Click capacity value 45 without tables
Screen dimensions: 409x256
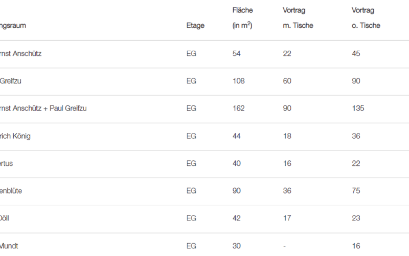coord(356,53)
